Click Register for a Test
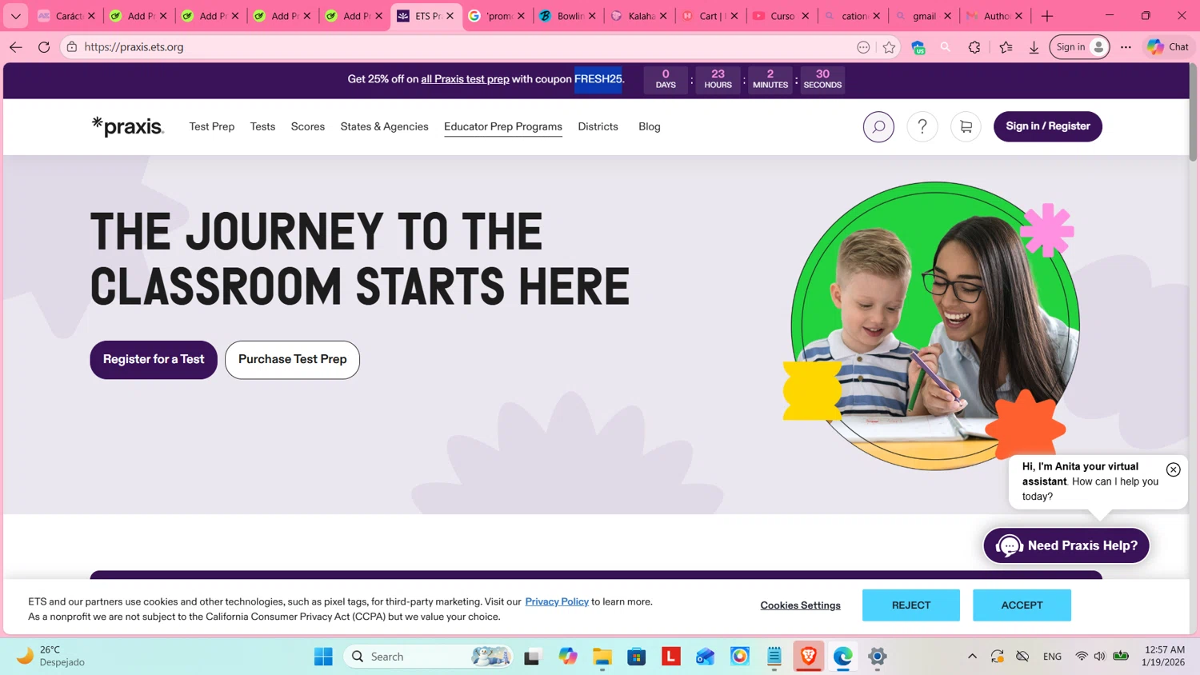This screenshot has width=1200, height=675. coord(154,360)
